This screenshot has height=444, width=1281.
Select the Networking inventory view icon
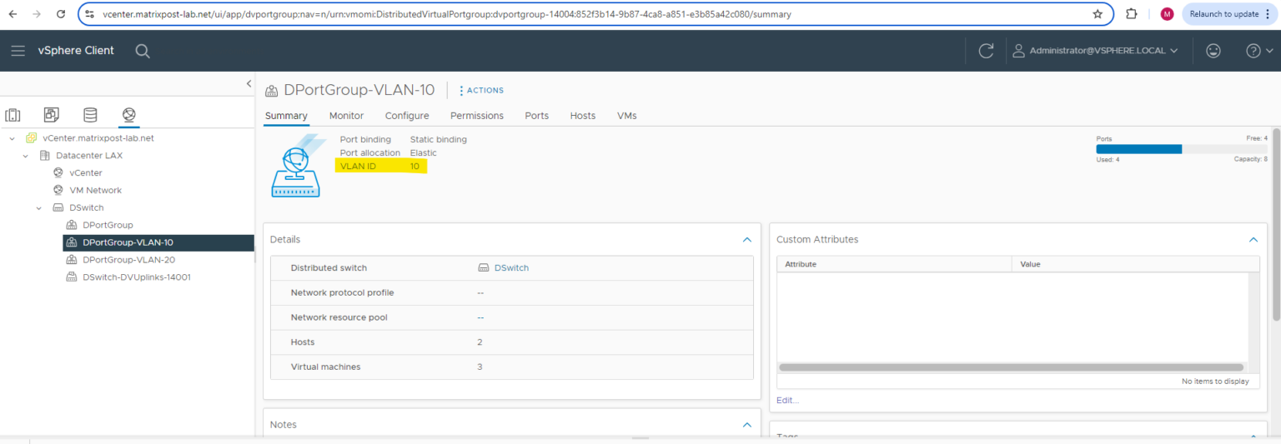coord(128,115)
